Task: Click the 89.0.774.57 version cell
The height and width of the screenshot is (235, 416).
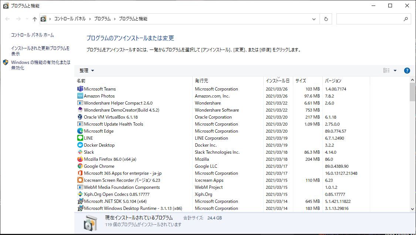Action: coord(336,131)
